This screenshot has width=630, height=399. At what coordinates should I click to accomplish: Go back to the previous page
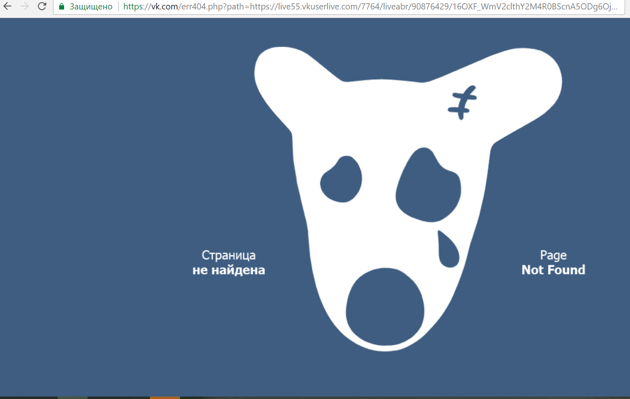click(7, 6)
